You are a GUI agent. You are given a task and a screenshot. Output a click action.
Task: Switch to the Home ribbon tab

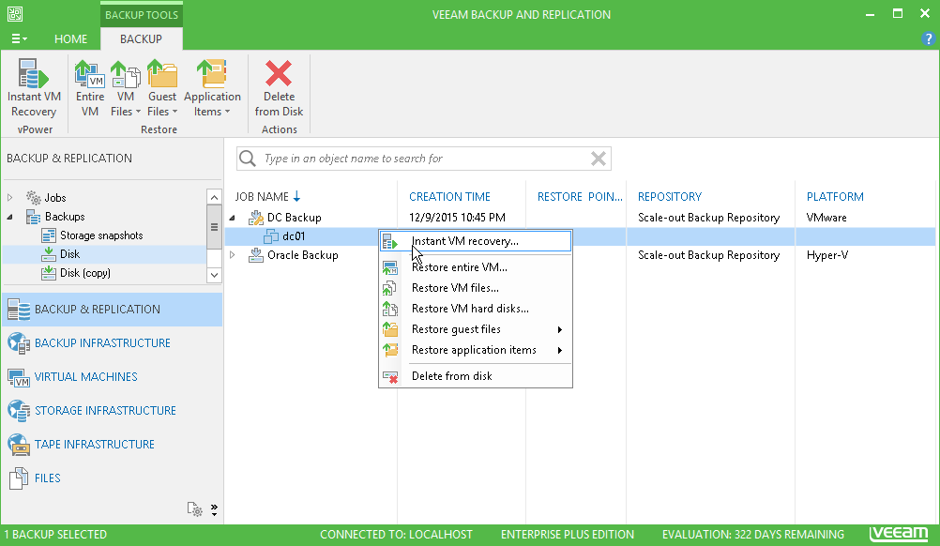pyautogui.click(x=70, y=39)
